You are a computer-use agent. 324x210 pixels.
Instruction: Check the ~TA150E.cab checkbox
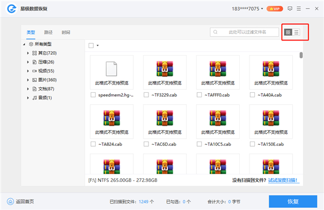point(253,144)
